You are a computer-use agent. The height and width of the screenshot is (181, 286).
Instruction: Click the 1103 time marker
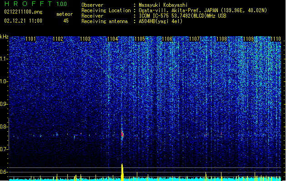[85, 39]
